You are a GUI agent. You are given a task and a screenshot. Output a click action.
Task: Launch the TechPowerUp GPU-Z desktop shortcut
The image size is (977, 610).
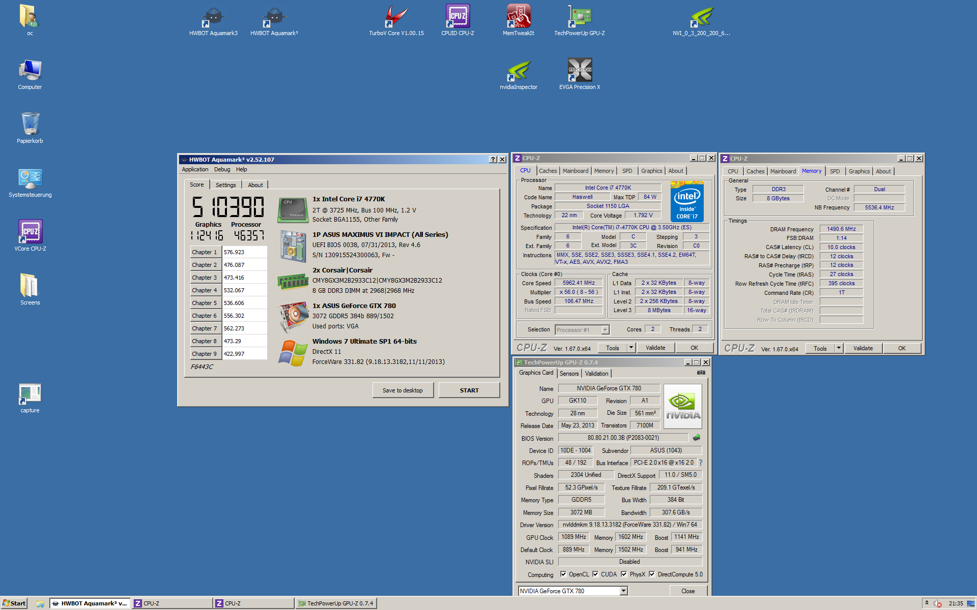(580, 20)
